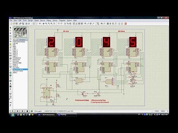Select the 2D box drawing tool
Viewport: 178px width, 133px height.
10,73
